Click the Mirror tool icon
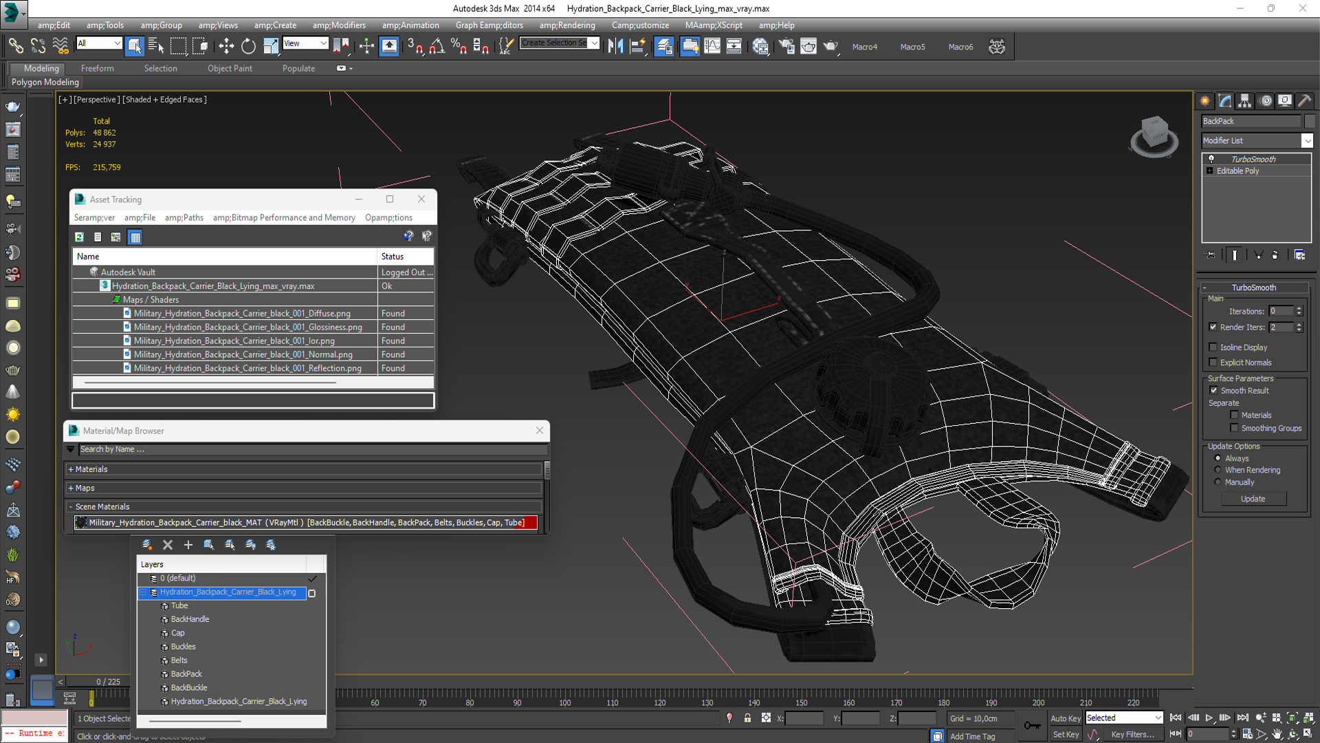 [x=615, y=46]
